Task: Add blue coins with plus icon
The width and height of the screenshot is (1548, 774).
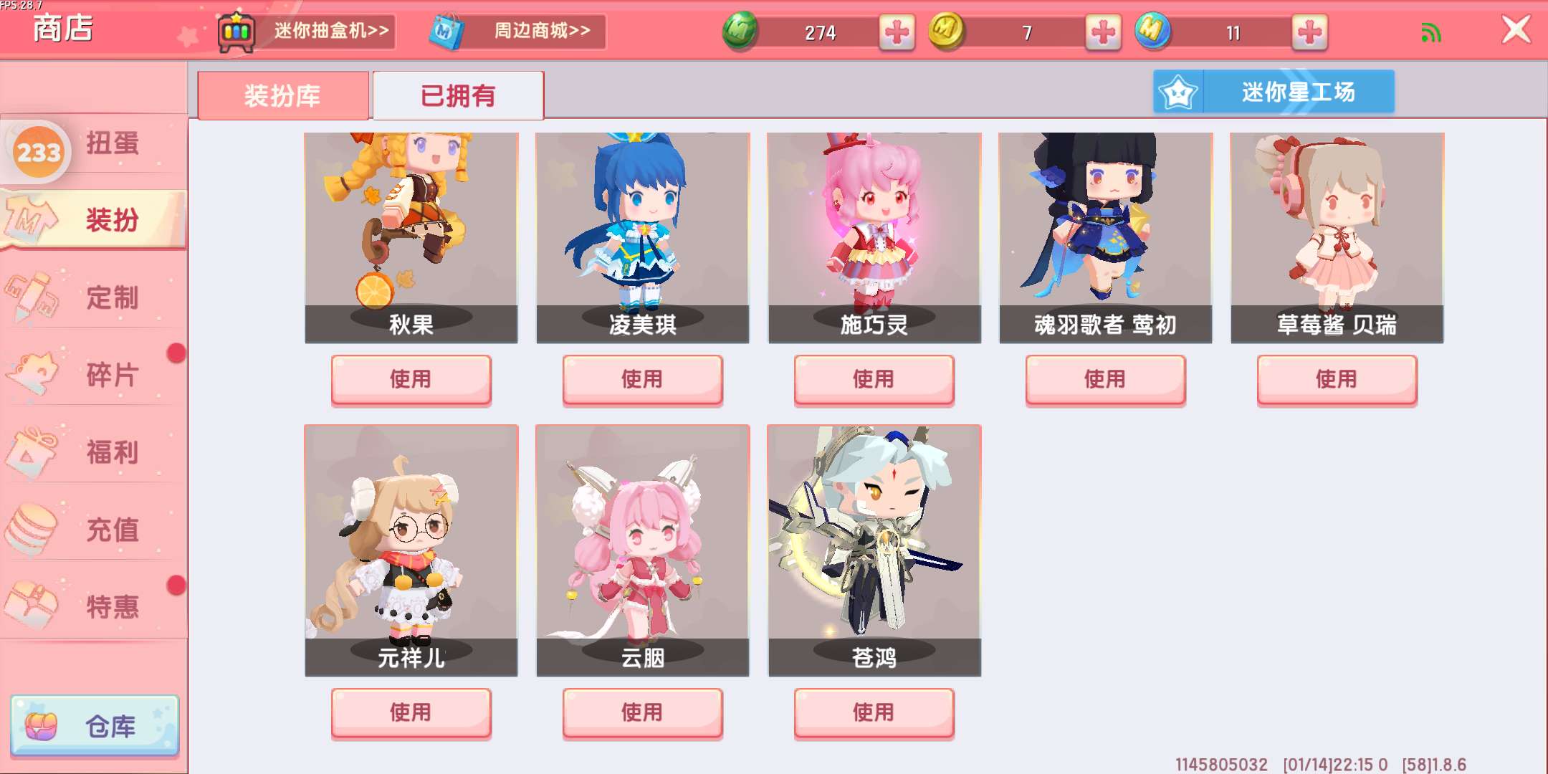Action: [x=1309, y=32]
